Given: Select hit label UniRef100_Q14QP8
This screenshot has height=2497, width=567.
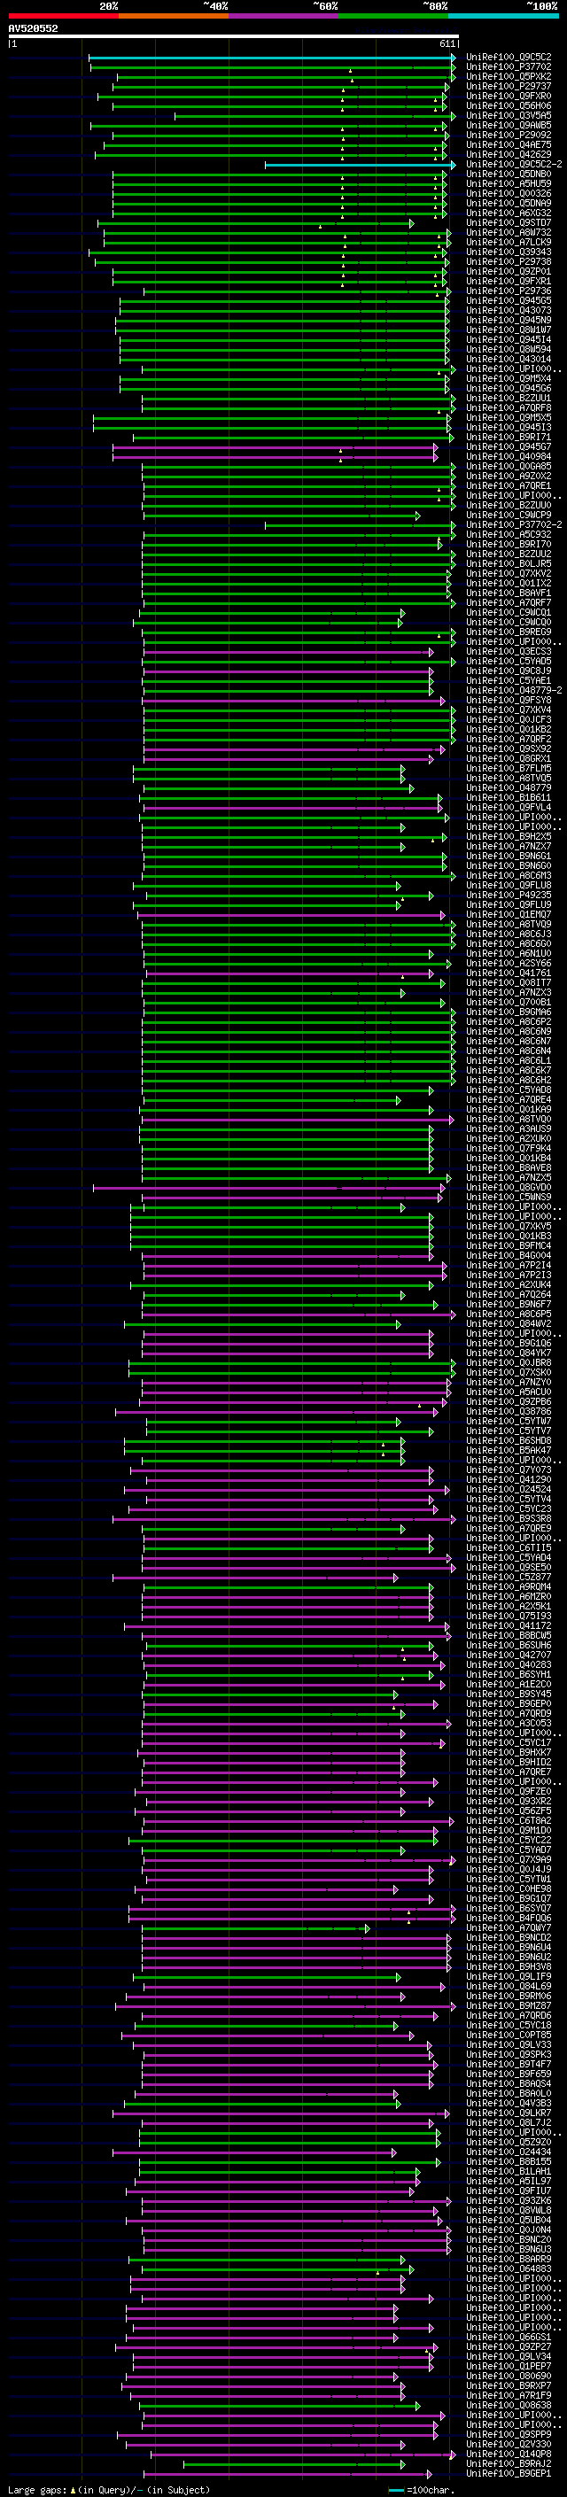Looking at the screenshot, I should [x=508, y=2454].
